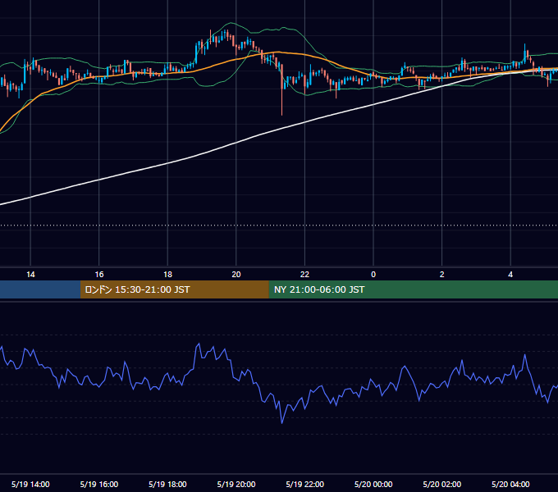Click the 5/20 04:00 time label
This screenshot has height=492, width=558.
pyautogui.click(x=510, y=484)
